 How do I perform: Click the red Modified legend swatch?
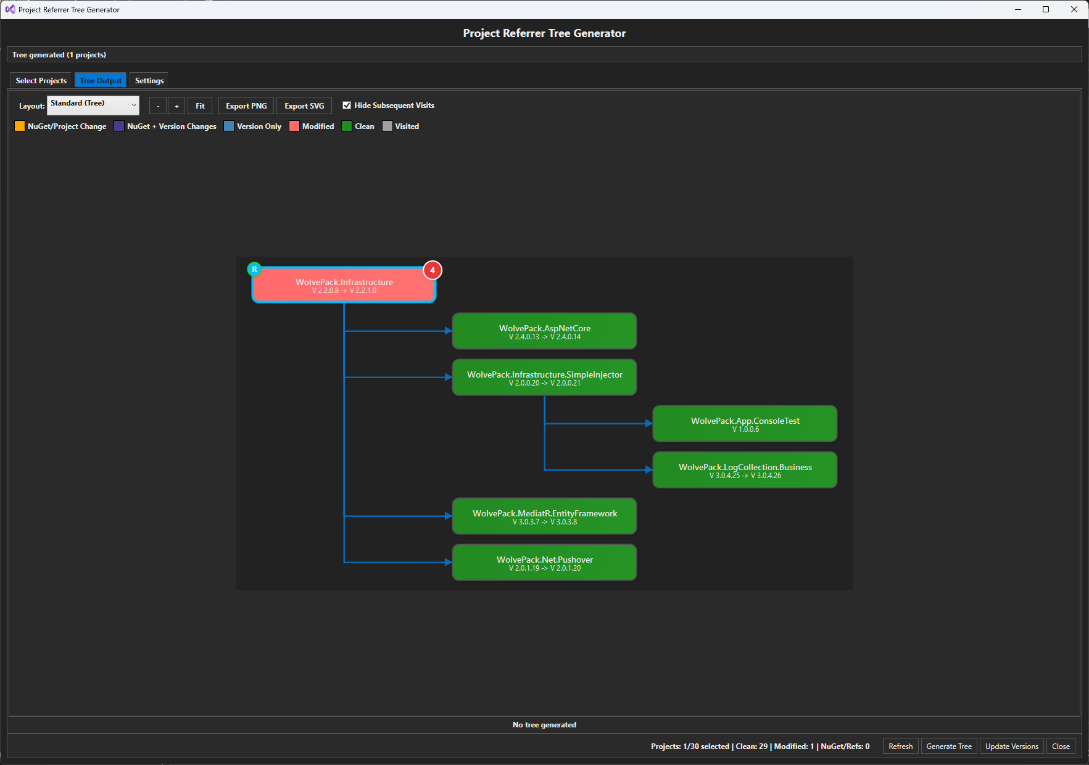[x=294, y=126]
